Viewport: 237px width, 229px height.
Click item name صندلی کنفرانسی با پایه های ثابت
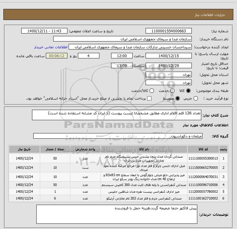pos(144,185)
